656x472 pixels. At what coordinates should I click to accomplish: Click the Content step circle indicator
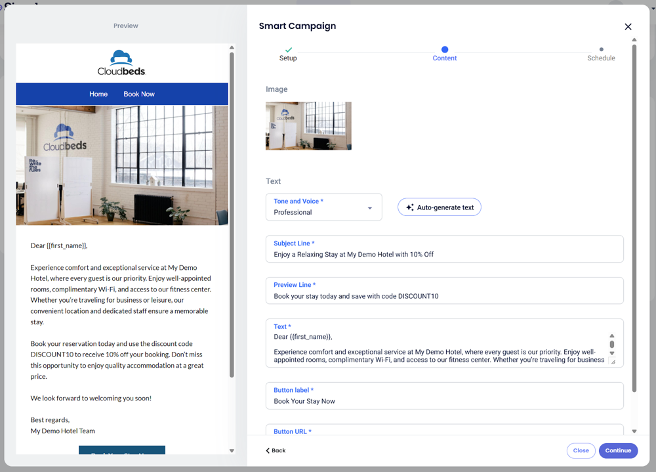pos(445,49)
